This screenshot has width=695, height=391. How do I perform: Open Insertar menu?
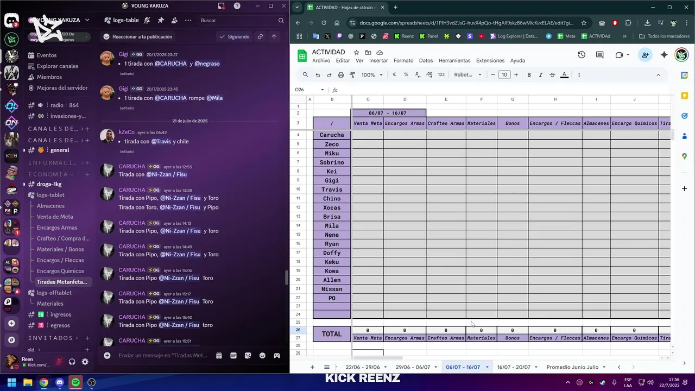[378, 61]
